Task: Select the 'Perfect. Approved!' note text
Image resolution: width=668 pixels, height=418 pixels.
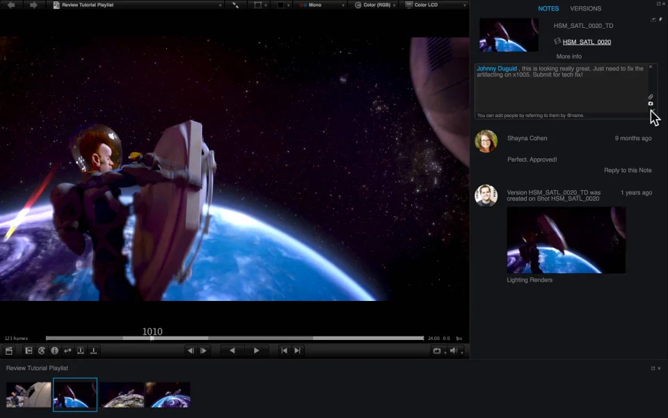Action: tap(532, 160)
